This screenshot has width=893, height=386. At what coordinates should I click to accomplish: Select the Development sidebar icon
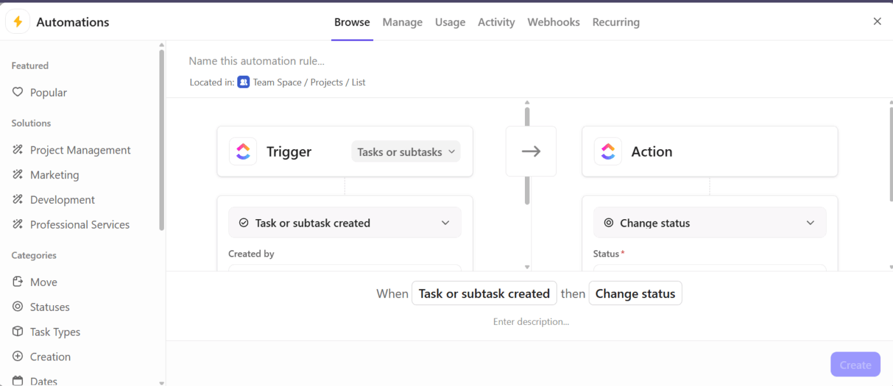[17, 199]
